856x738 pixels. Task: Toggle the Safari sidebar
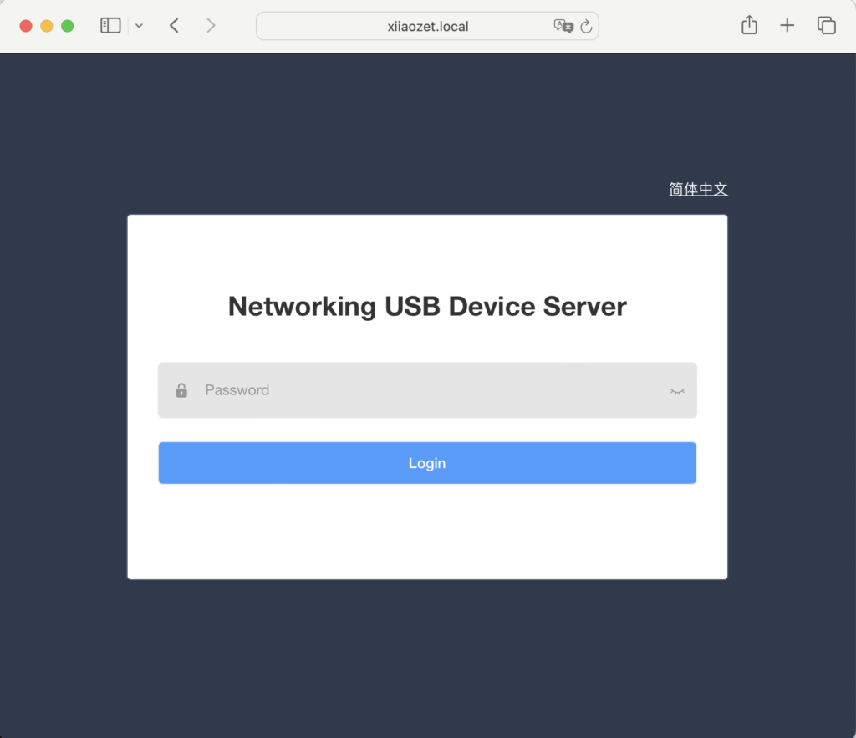point(110,26)
